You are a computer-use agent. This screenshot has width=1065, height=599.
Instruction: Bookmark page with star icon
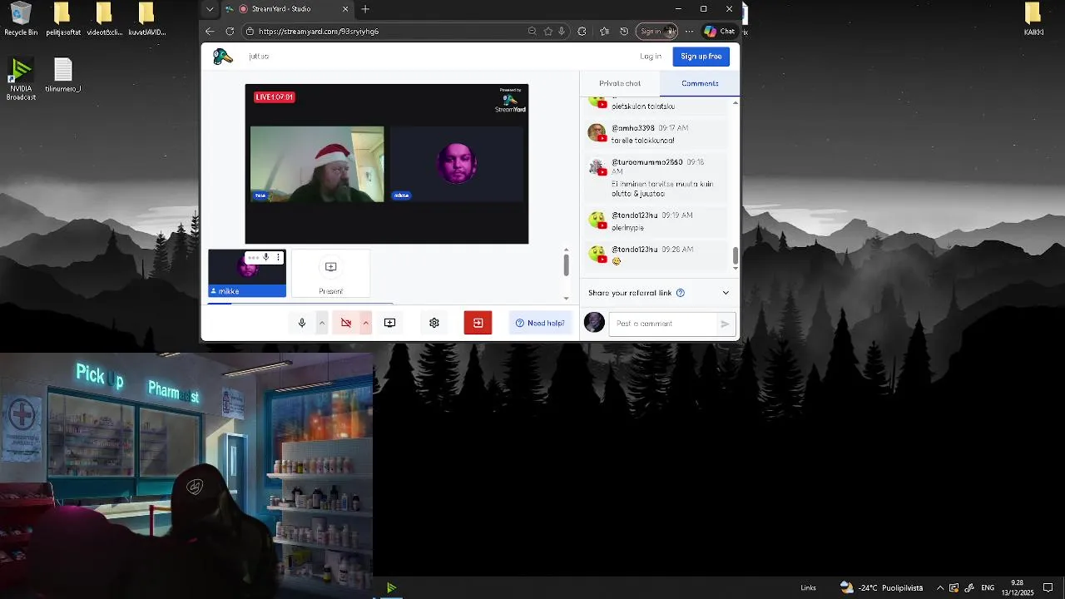(548, 32)
